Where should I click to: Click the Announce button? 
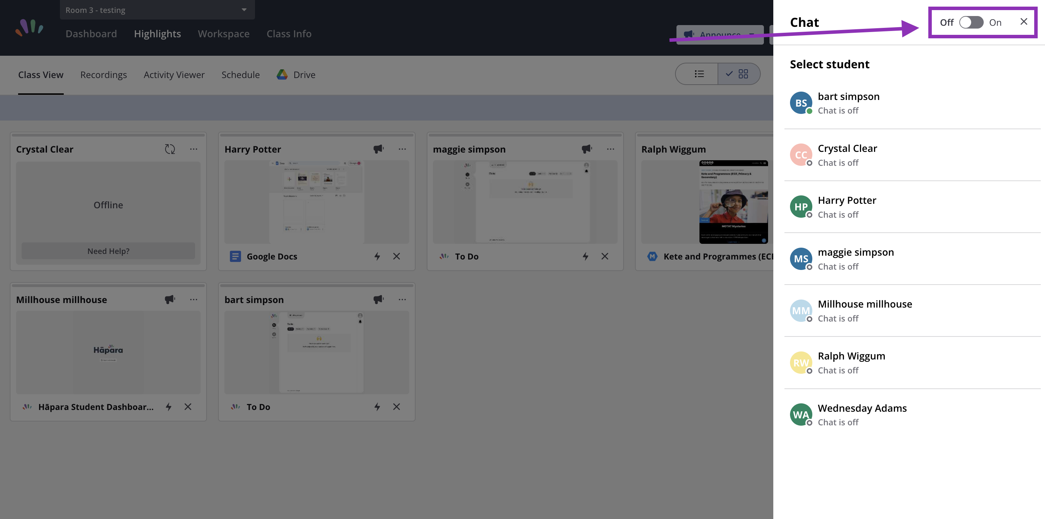[720, 35]
